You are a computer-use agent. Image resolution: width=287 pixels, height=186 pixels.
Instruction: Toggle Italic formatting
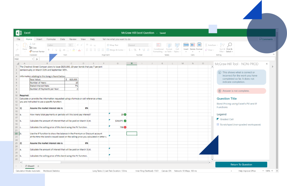point(53,50)
